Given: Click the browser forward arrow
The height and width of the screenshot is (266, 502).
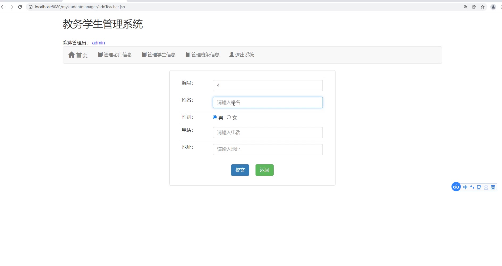Looking at the screenshot, I should 11,7.
